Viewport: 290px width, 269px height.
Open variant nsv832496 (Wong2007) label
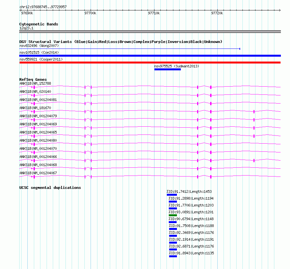pyautogui.click(x=39, y=46)
